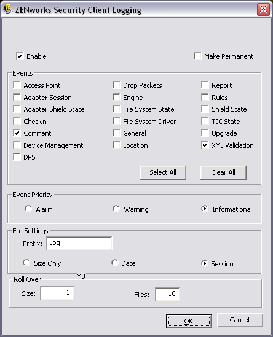Enable the Report event checkbox
This screenshot has height=337, width=273.
(205, 85)
